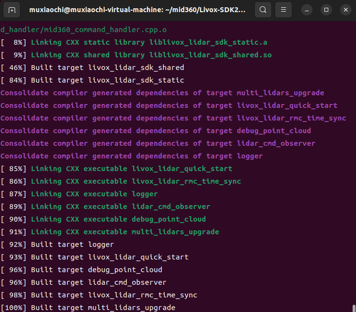This screenshot has height=312, width=356.
Task: Click '[100%] Built target multi_lidars_upgrade' line
Action: pyautogui.click(x=103, y=308)
